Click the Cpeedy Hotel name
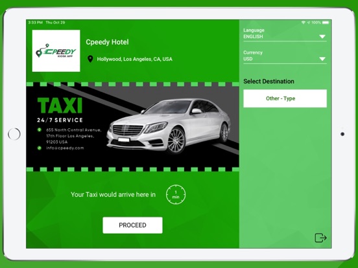 click(x=107, y=42)
